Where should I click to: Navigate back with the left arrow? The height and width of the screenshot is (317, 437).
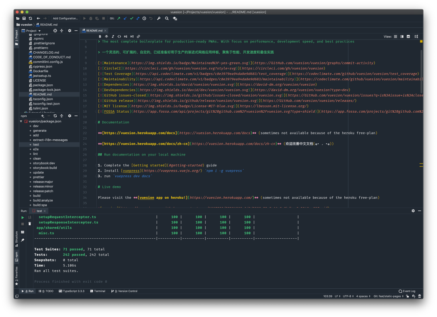pyautogui.click(x=38, y=18)
